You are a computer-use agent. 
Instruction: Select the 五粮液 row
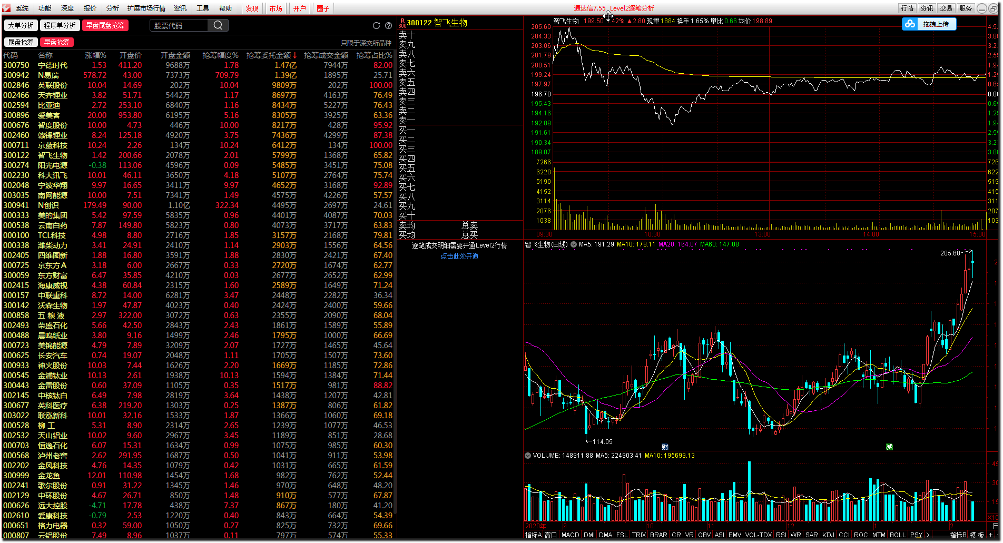point(198,315)
